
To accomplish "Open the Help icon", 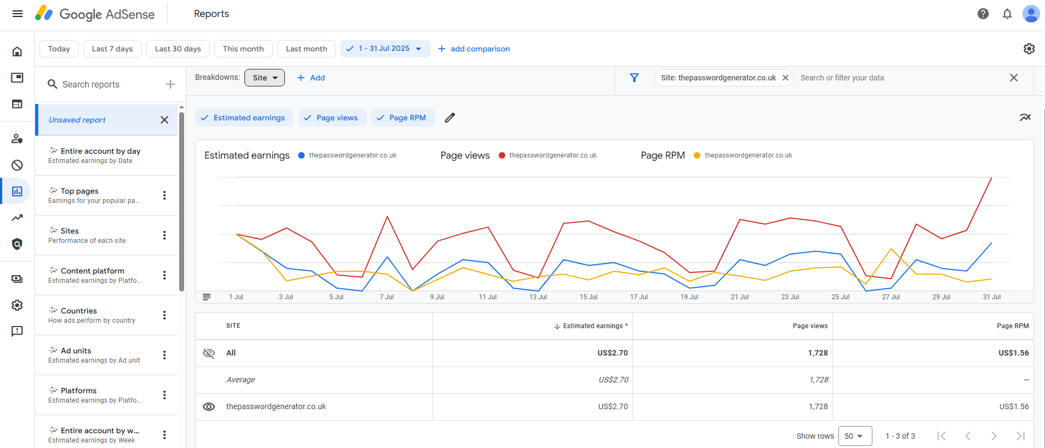I will (x=983, y=14).
